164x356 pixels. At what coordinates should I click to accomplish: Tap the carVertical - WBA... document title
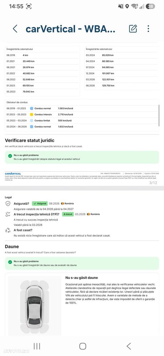click(70, 29)
